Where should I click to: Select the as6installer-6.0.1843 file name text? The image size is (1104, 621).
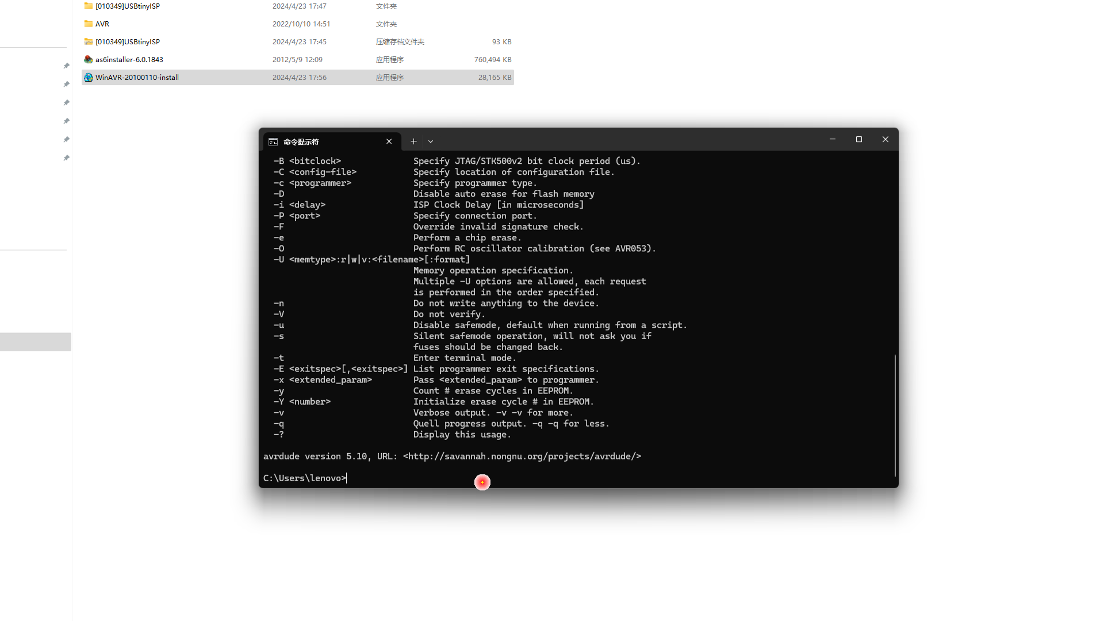click(x=129, y=59)
